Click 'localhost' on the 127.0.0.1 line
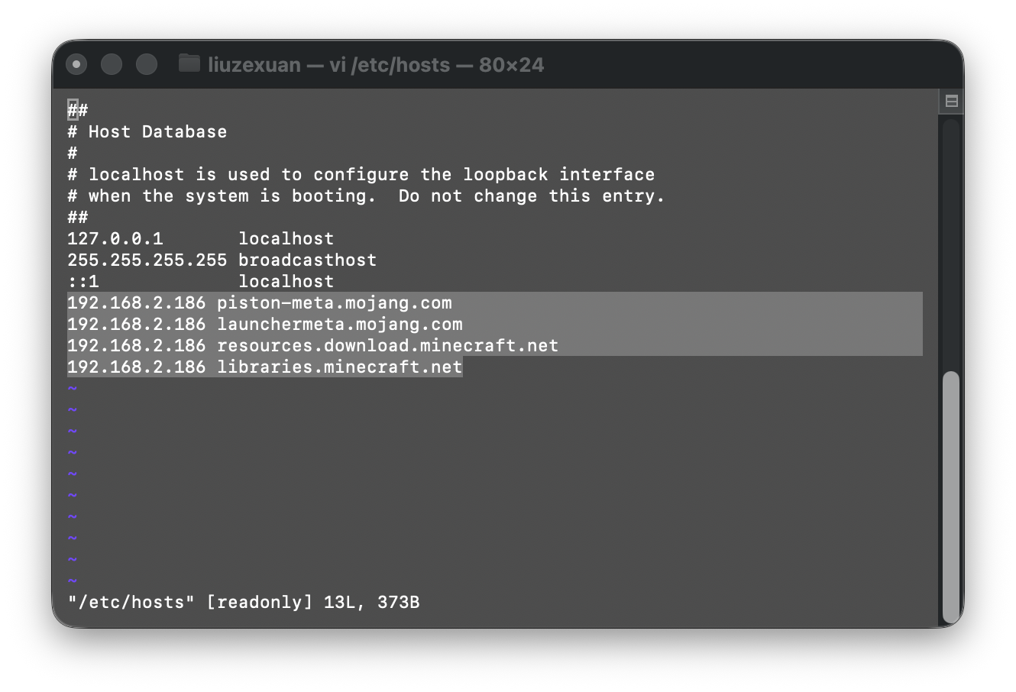Screen dimensions: 1016x692 [x=286, y=238]
